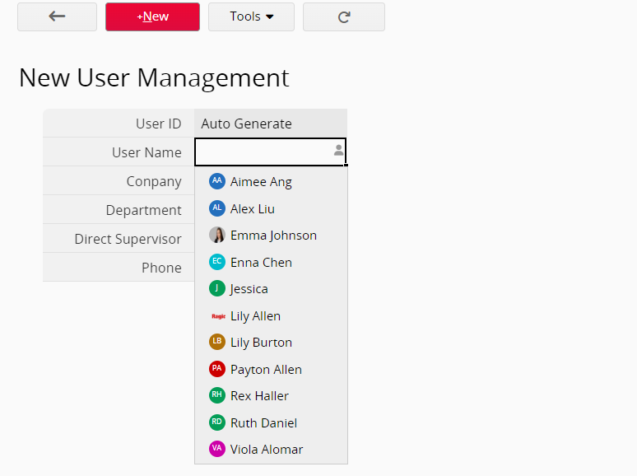Focus the User Name input field
The image size is (637, 476).
pyautogui.click(x=271, y=152)
